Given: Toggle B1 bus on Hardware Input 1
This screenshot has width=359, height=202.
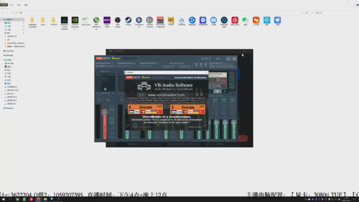Looking at the screenshot, I should (x=112, y=119).
